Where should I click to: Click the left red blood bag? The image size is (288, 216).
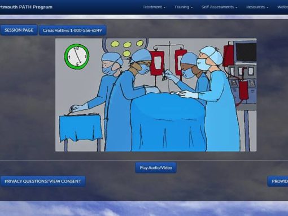click(x=157, y=63)
